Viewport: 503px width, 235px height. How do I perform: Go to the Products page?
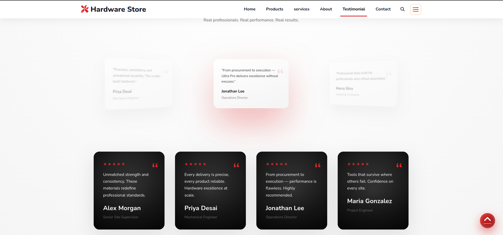(x=274, y=9)
